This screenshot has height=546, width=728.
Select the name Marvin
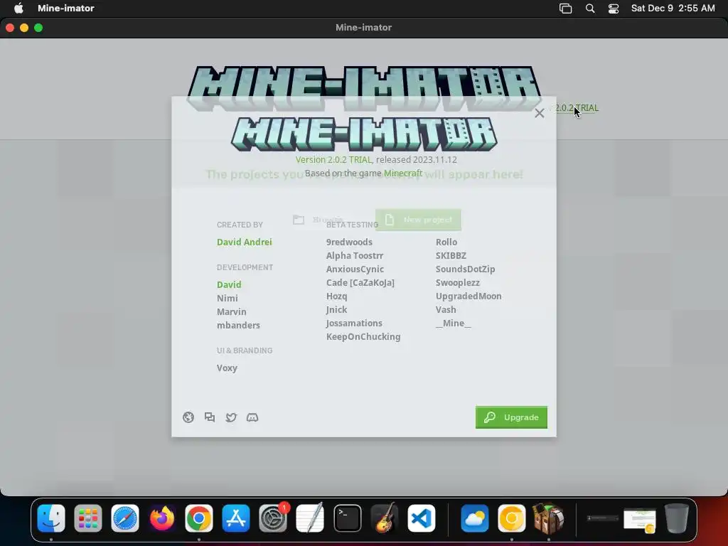[x=231, y=311]
